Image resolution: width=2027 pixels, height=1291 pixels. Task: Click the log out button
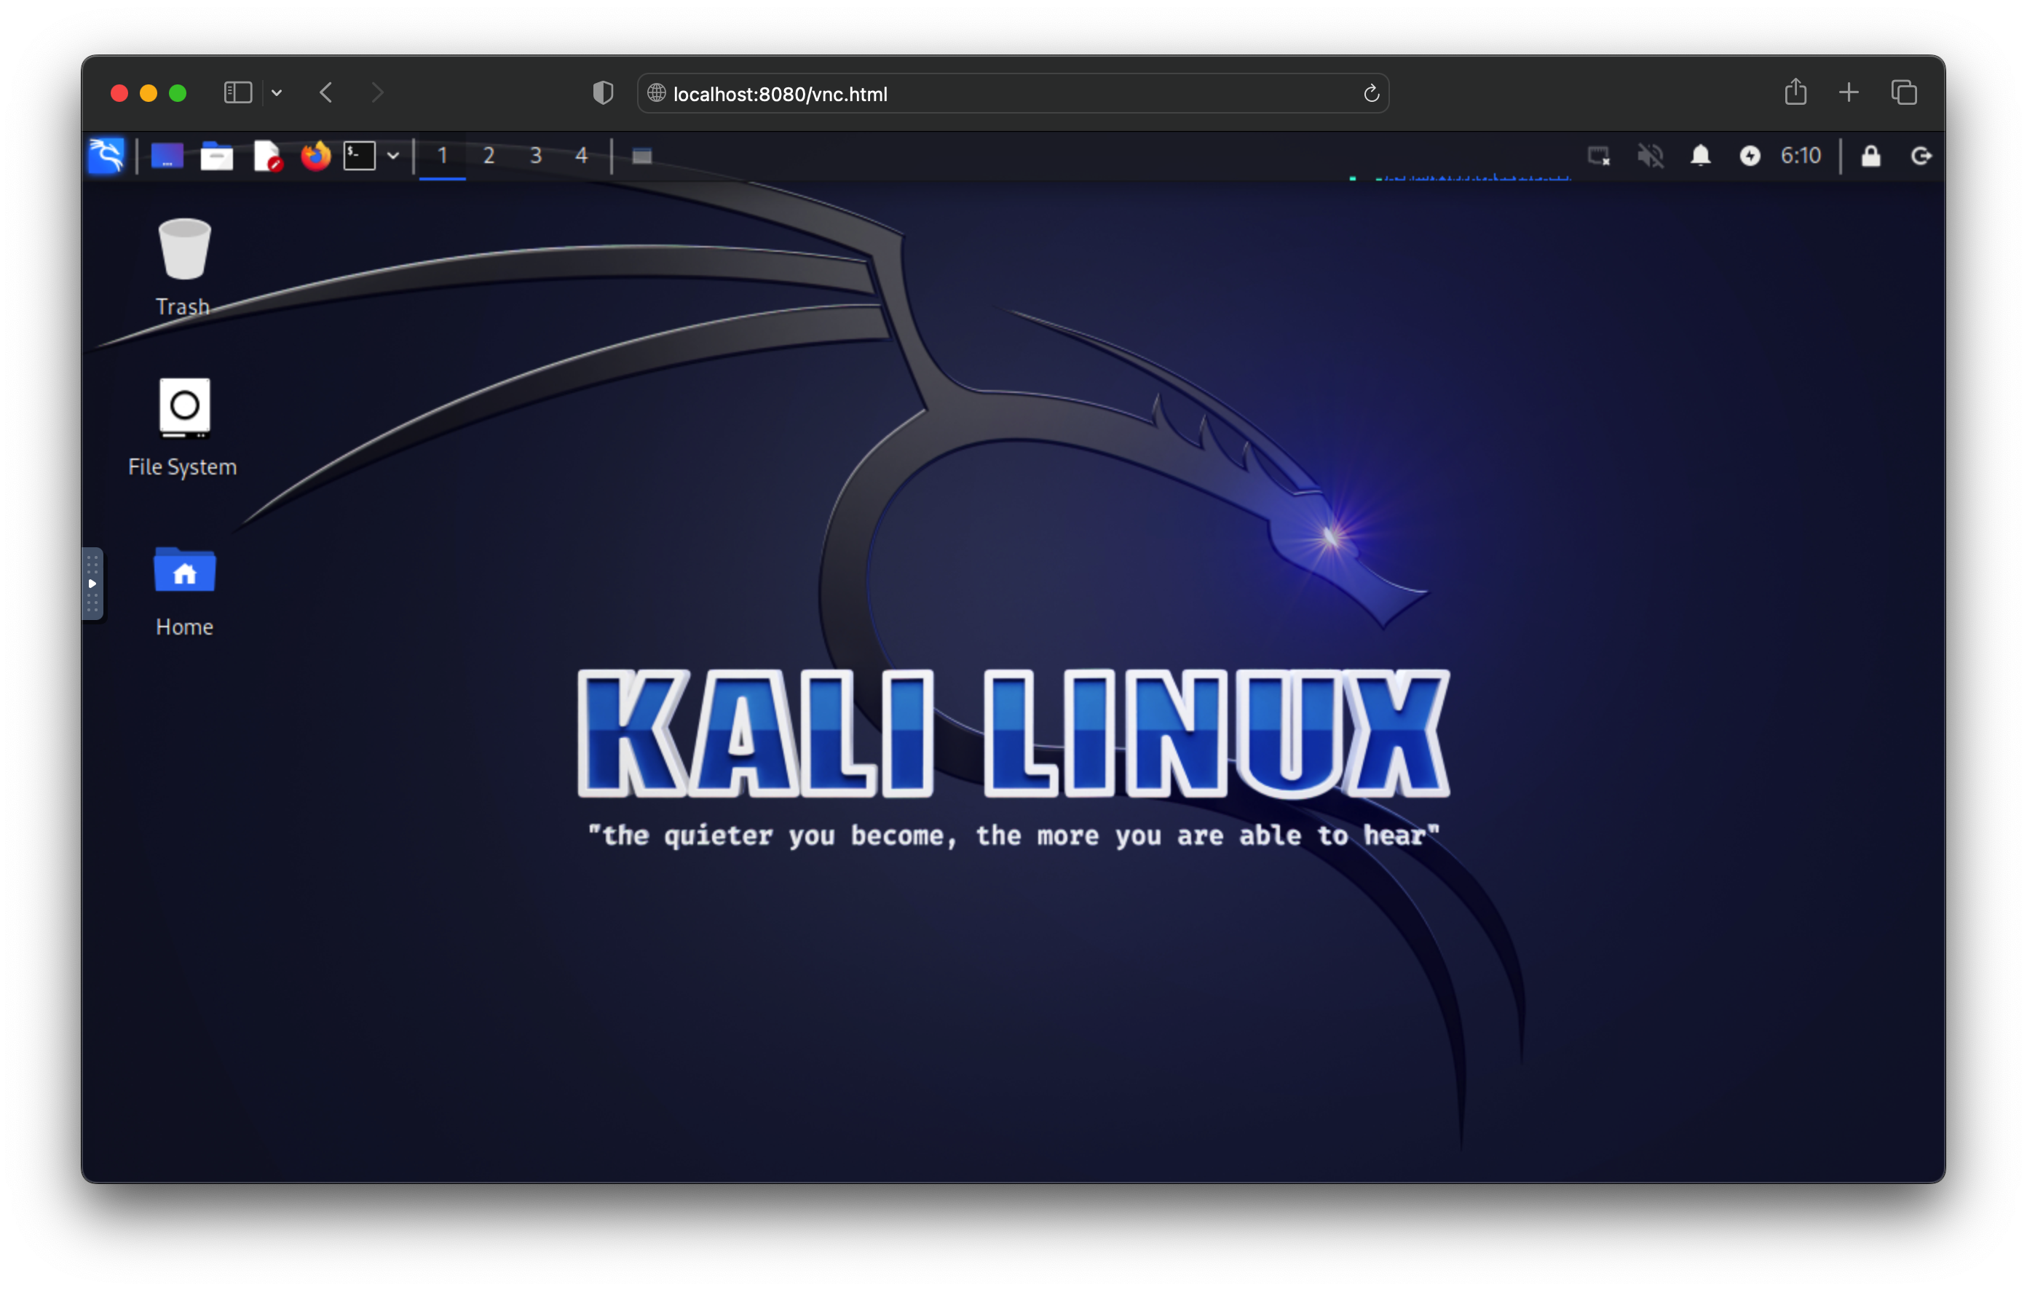[x=1921, y=156]
